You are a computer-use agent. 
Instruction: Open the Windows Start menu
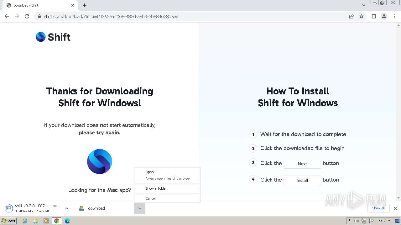click(8, 221)
